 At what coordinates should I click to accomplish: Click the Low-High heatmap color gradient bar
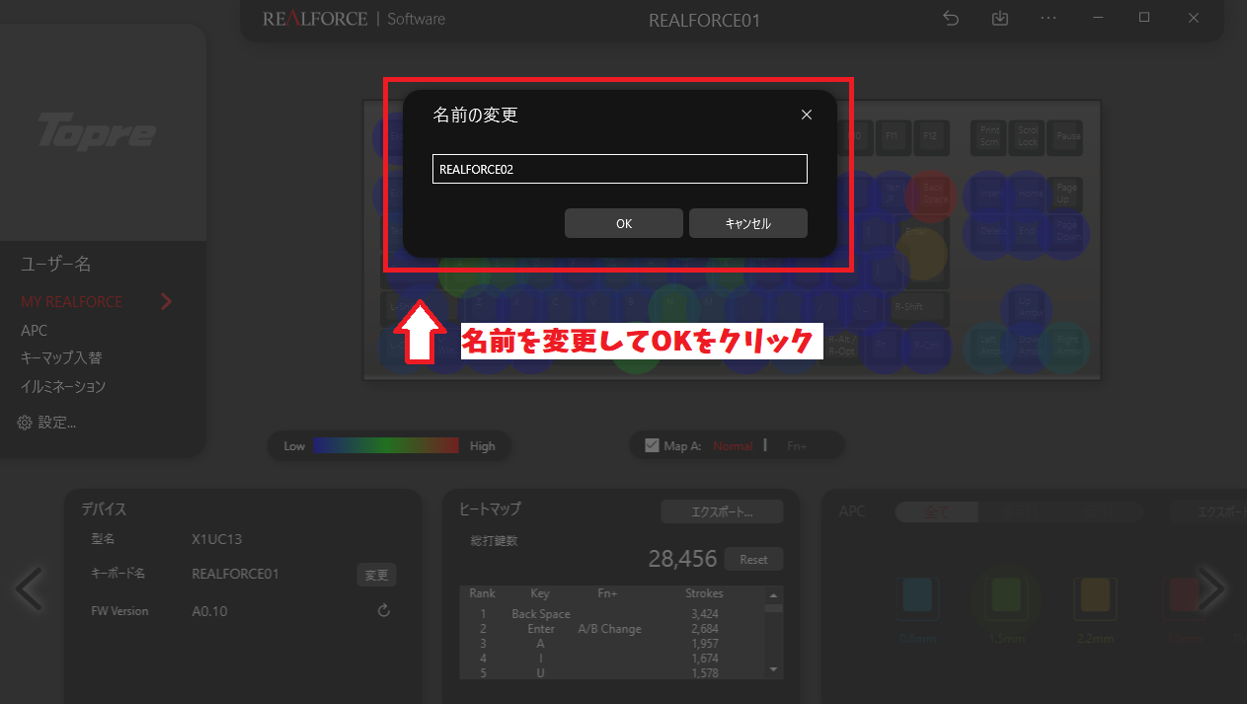tap(386, 445)
